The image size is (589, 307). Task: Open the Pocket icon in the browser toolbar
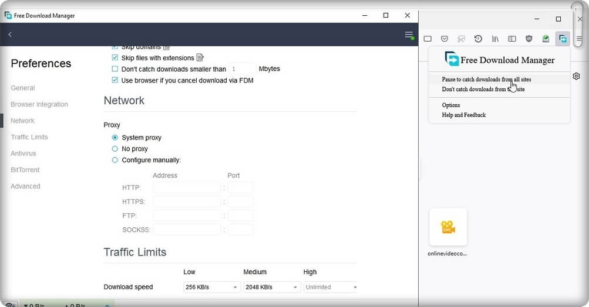click(445, 39)
